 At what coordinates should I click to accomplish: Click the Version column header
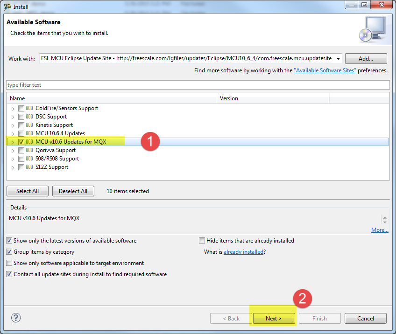[x=273, y=98]
